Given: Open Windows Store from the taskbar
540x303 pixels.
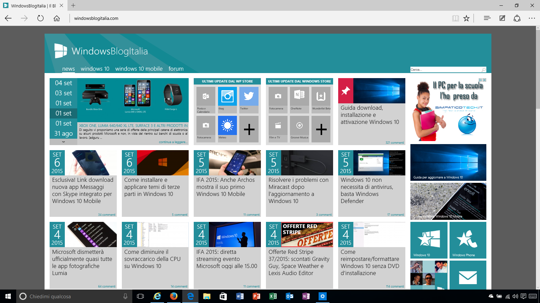Looking at the screenshot, I should (x=223, y=296).
